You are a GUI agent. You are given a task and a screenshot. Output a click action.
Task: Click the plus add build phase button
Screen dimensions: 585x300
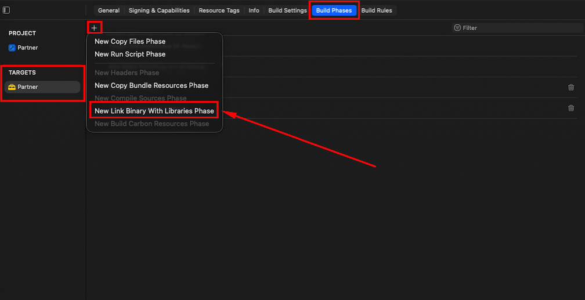point(94,28)
